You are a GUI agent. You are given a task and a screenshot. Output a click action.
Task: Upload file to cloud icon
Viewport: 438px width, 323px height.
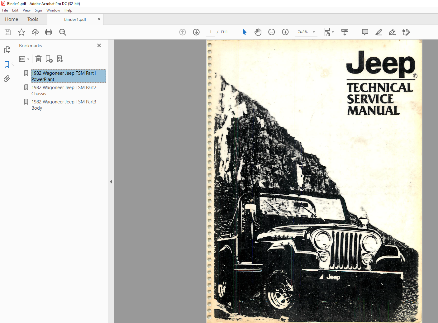35,32
